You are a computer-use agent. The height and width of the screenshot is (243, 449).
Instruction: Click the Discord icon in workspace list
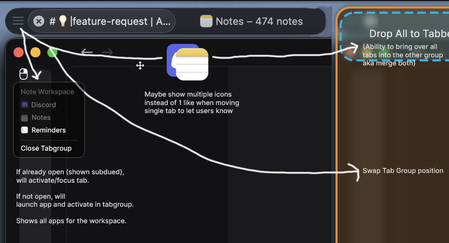[x=24, y=105]
